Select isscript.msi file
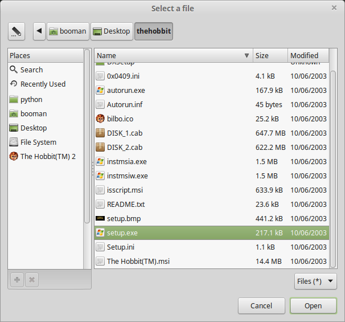This screenshot has height=322, width=345. pyautogui.click(x=212, y=190)
